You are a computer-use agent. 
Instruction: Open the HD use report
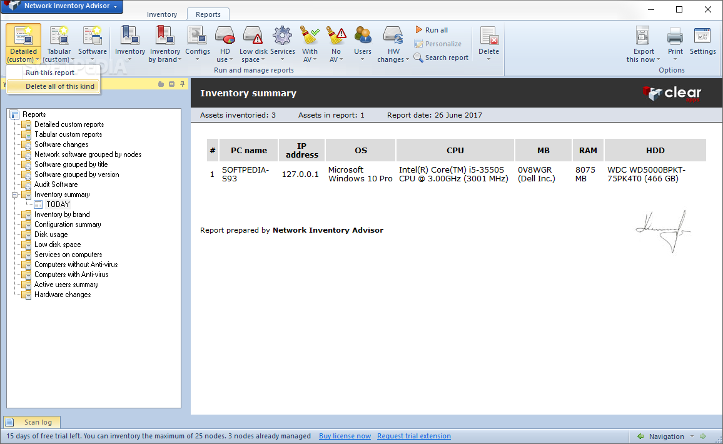click(x=225, y=36)
